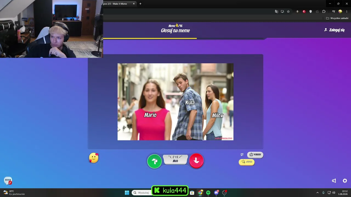
Task: Downvote the meme with the red arrow
Action: point(196,161)
